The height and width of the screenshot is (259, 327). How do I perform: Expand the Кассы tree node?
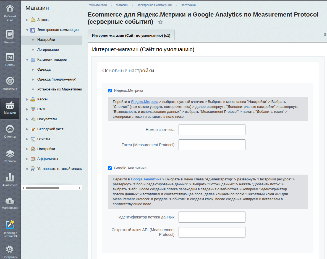point(27,100)
